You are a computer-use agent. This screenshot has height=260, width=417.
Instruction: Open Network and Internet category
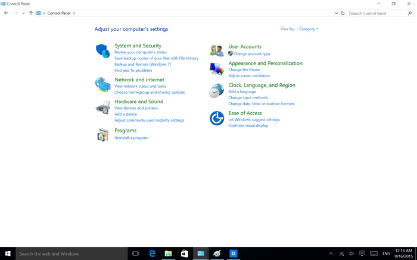pyautogui.click(x=139, y=80)
